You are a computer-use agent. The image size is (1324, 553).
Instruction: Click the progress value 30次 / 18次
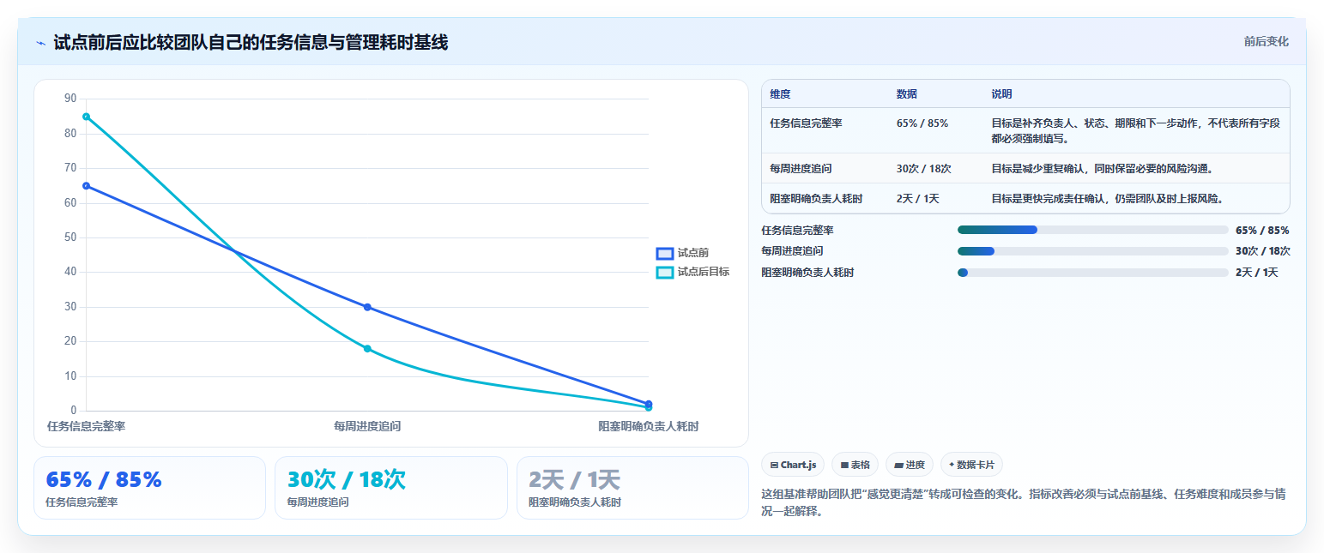pyautogui.click(x=1263, y=251)
